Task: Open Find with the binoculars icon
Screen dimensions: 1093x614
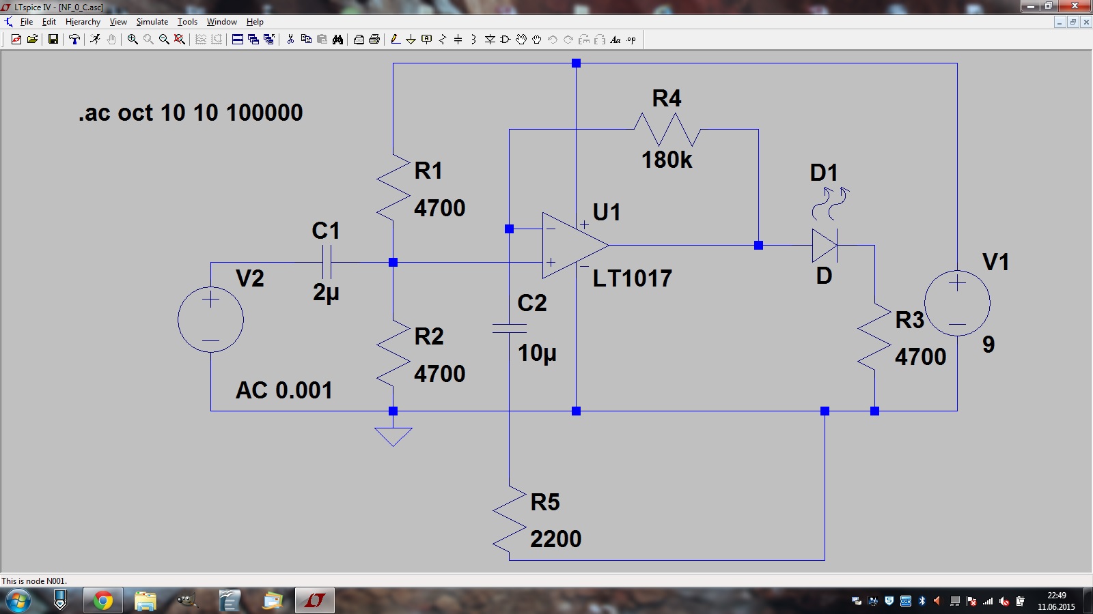Action: [x=337, y=40]
